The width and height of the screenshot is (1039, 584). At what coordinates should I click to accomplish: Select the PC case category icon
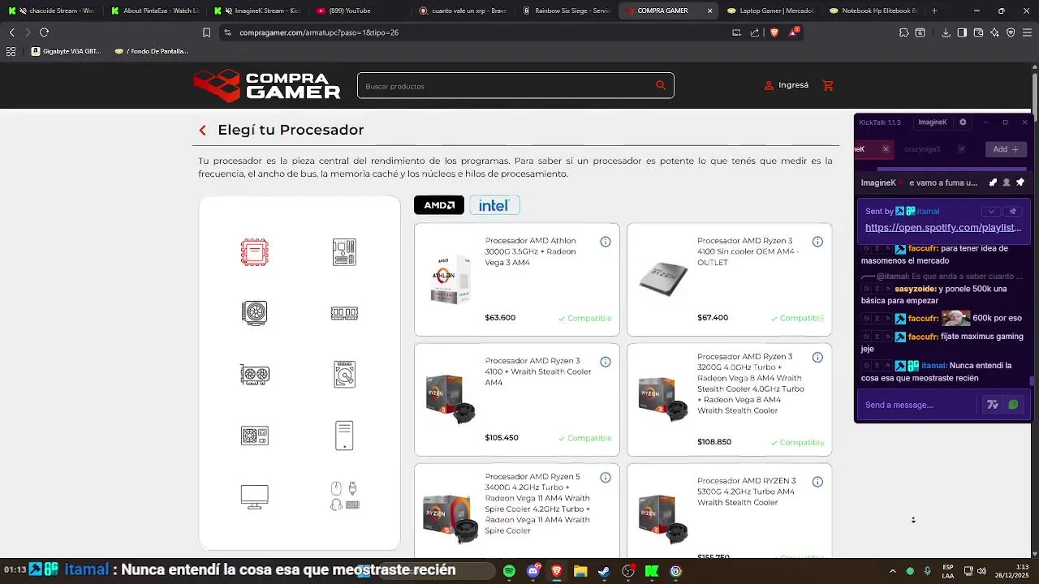pyautogui.click(x=344, y=436)
